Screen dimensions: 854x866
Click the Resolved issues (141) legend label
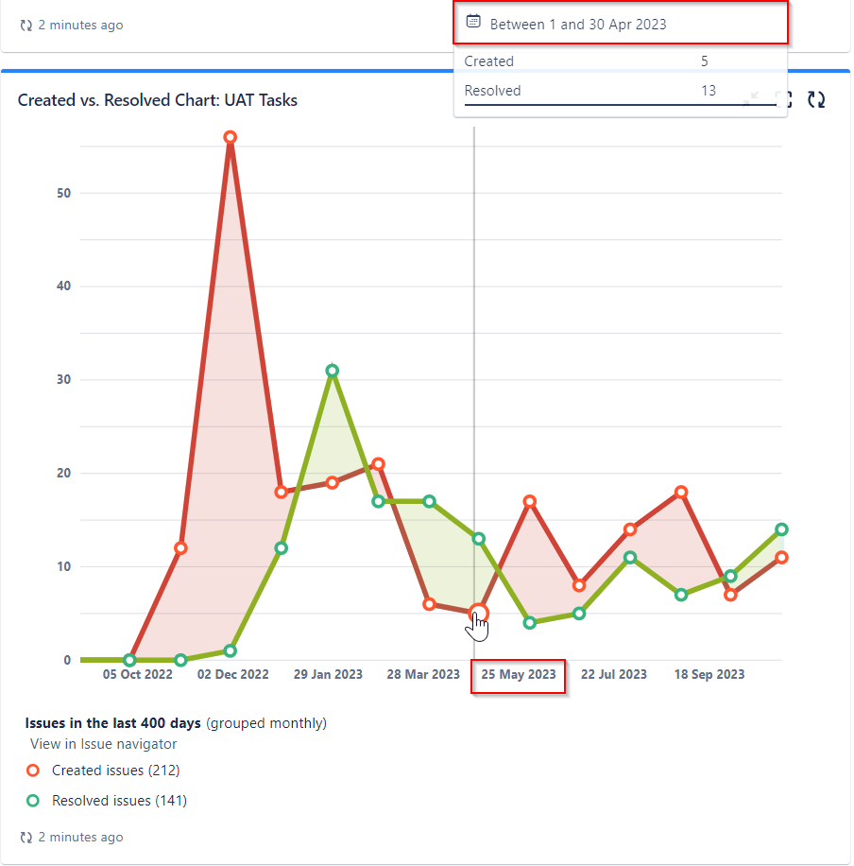119,800
